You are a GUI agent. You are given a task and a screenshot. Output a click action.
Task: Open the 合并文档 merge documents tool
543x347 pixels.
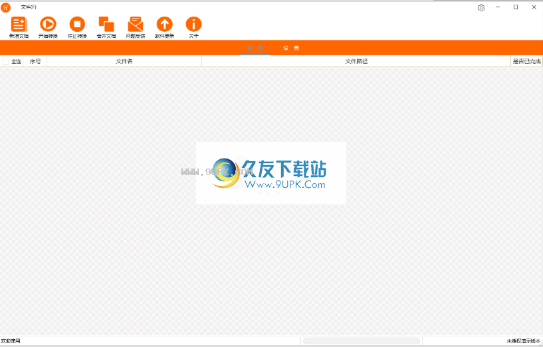[x=106, y=25]
